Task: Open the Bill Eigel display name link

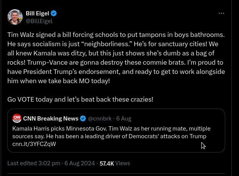Action: point(37,13)
